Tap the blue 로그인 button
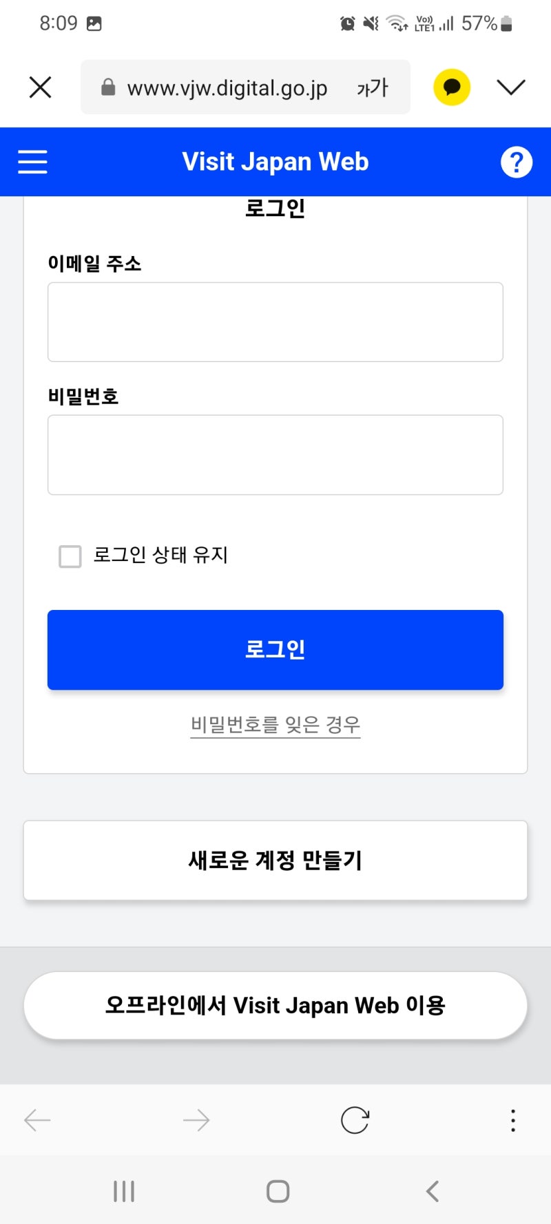Viewport: 551px width, 1224px height. [x=275, y=649]
